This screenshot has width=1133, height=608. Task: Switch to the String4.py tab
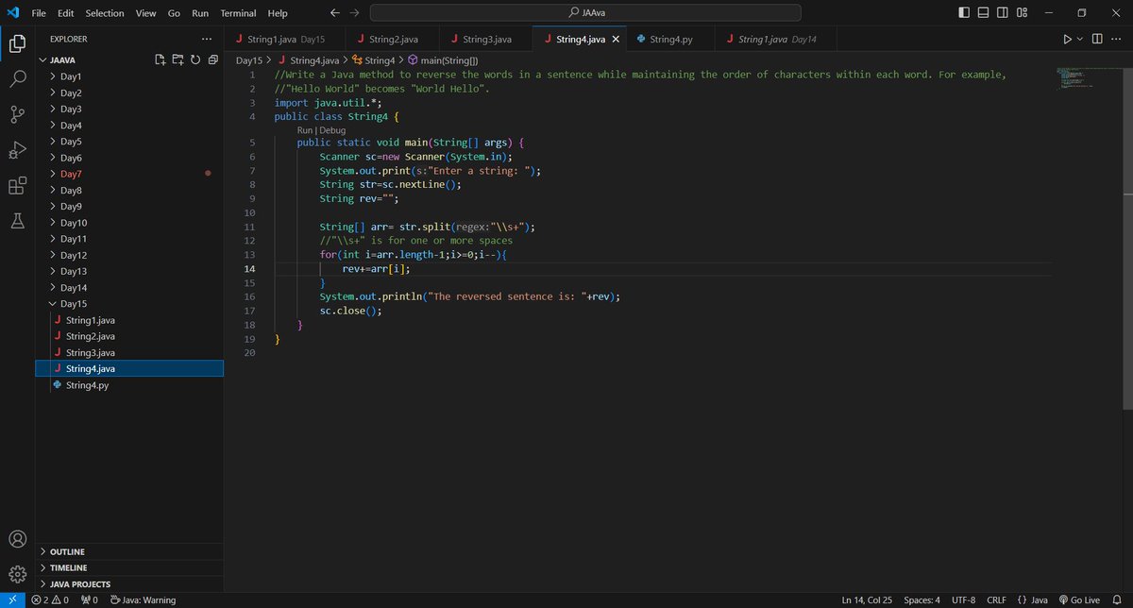click(x=671, y=40)
